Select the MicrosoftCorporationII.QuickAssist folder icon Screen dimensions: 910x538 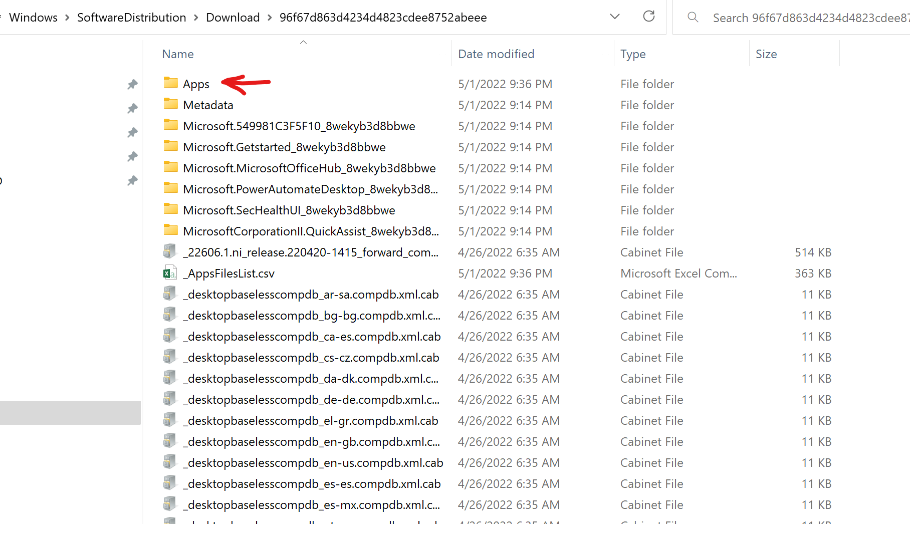pos(170,230)
